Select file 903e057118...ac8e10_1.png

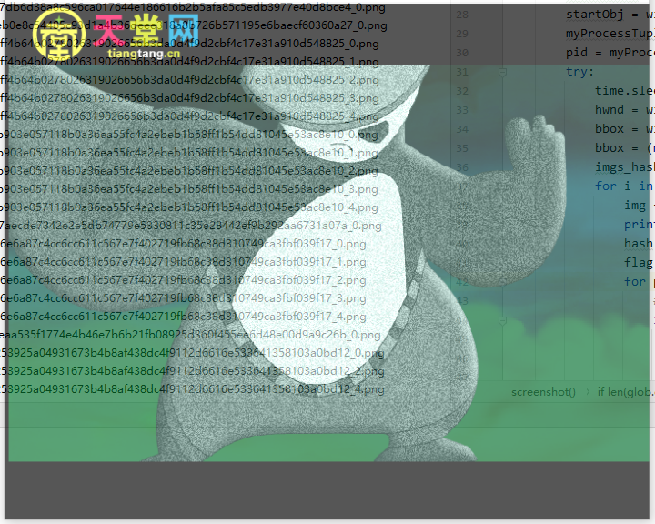pyautogui.click(x=189, y=153)
